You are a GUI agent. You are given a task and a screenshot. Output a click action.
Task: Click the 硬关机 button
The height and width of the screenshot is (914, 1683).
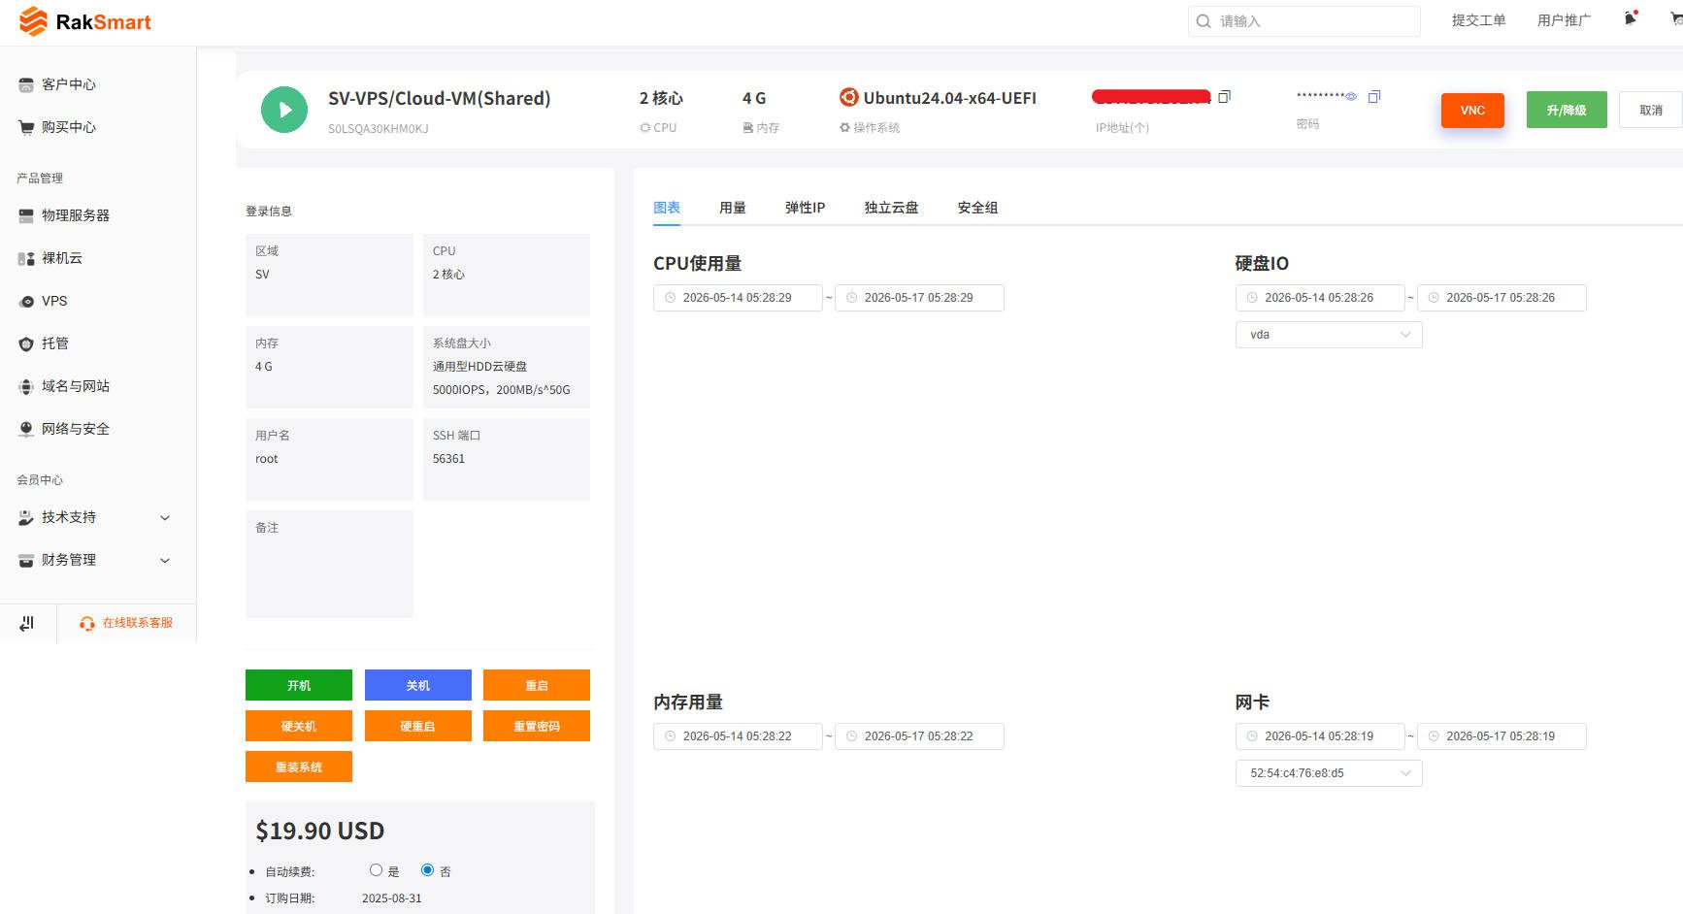[x=299, y=726]
